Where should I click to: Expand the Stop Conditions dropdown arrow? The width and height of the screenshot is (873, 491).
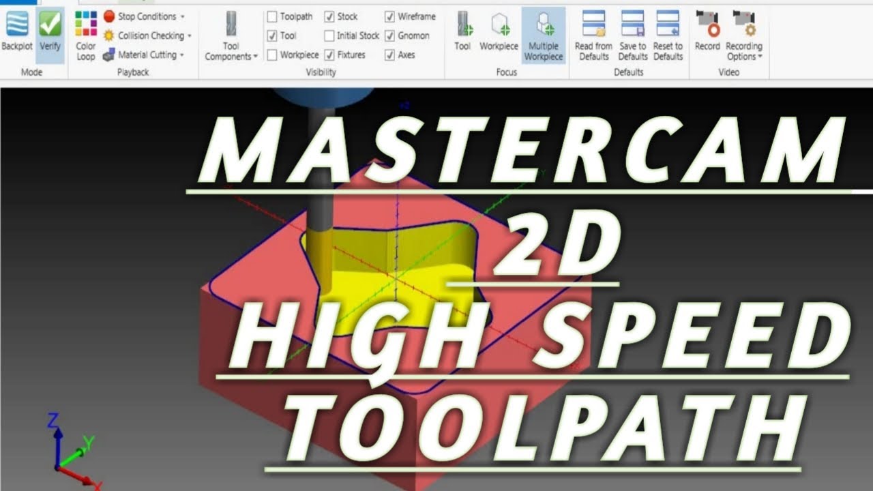(183, 16)
